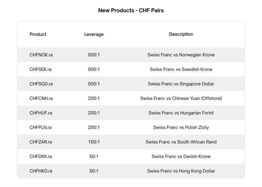Select the CHFHKD.ra product cell
This screenshot has height=187, width=262.
[41, 171]
